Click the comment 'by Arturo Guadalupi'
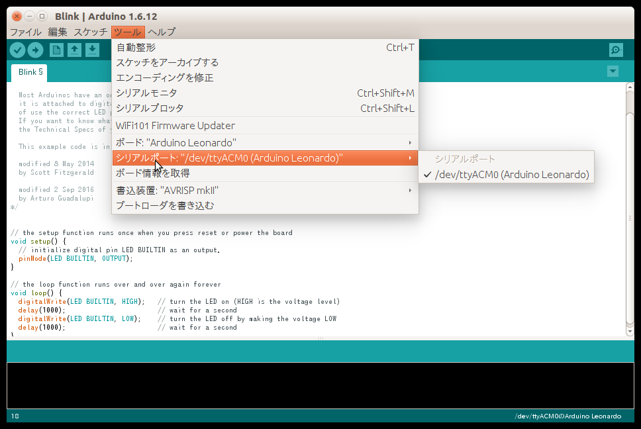This screenshot has width=641, height=429. (56, 198)
